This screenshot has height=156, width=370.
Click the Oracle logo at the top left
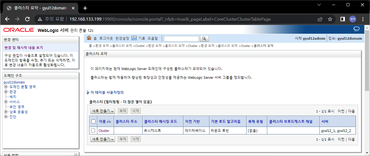coord(19,30)
